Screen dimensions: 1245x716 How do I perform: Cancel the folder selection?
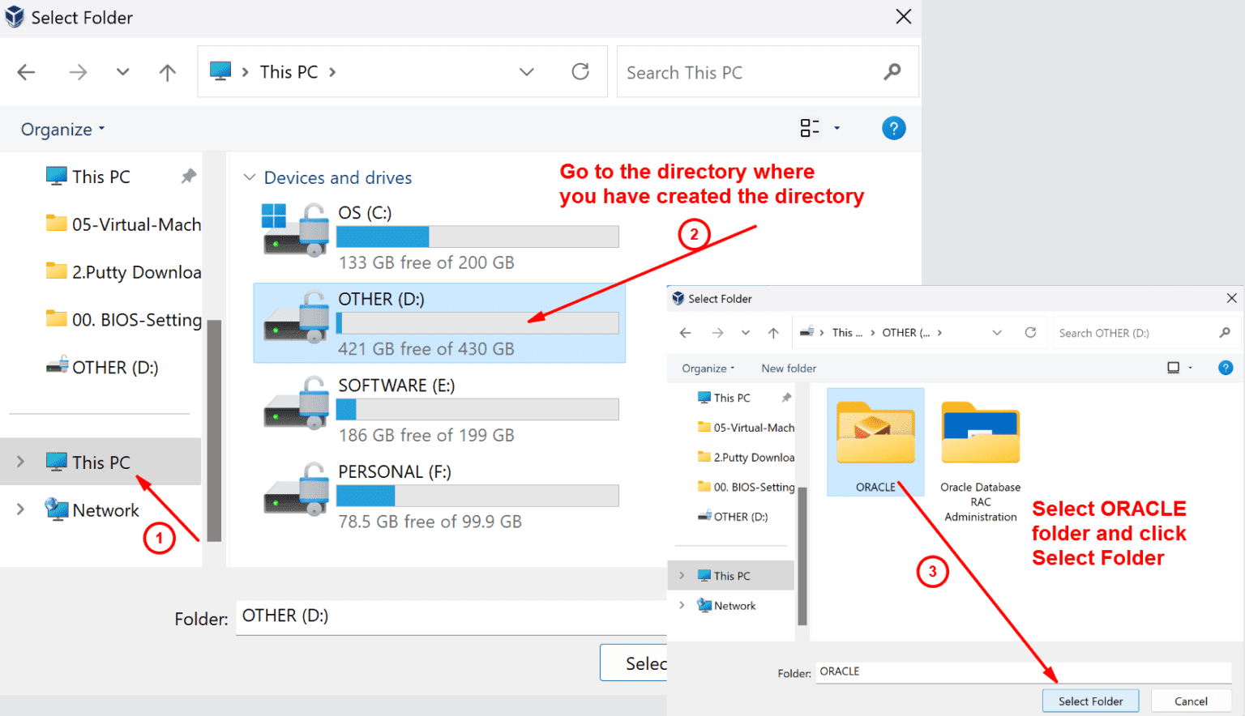pos(1191,701)
